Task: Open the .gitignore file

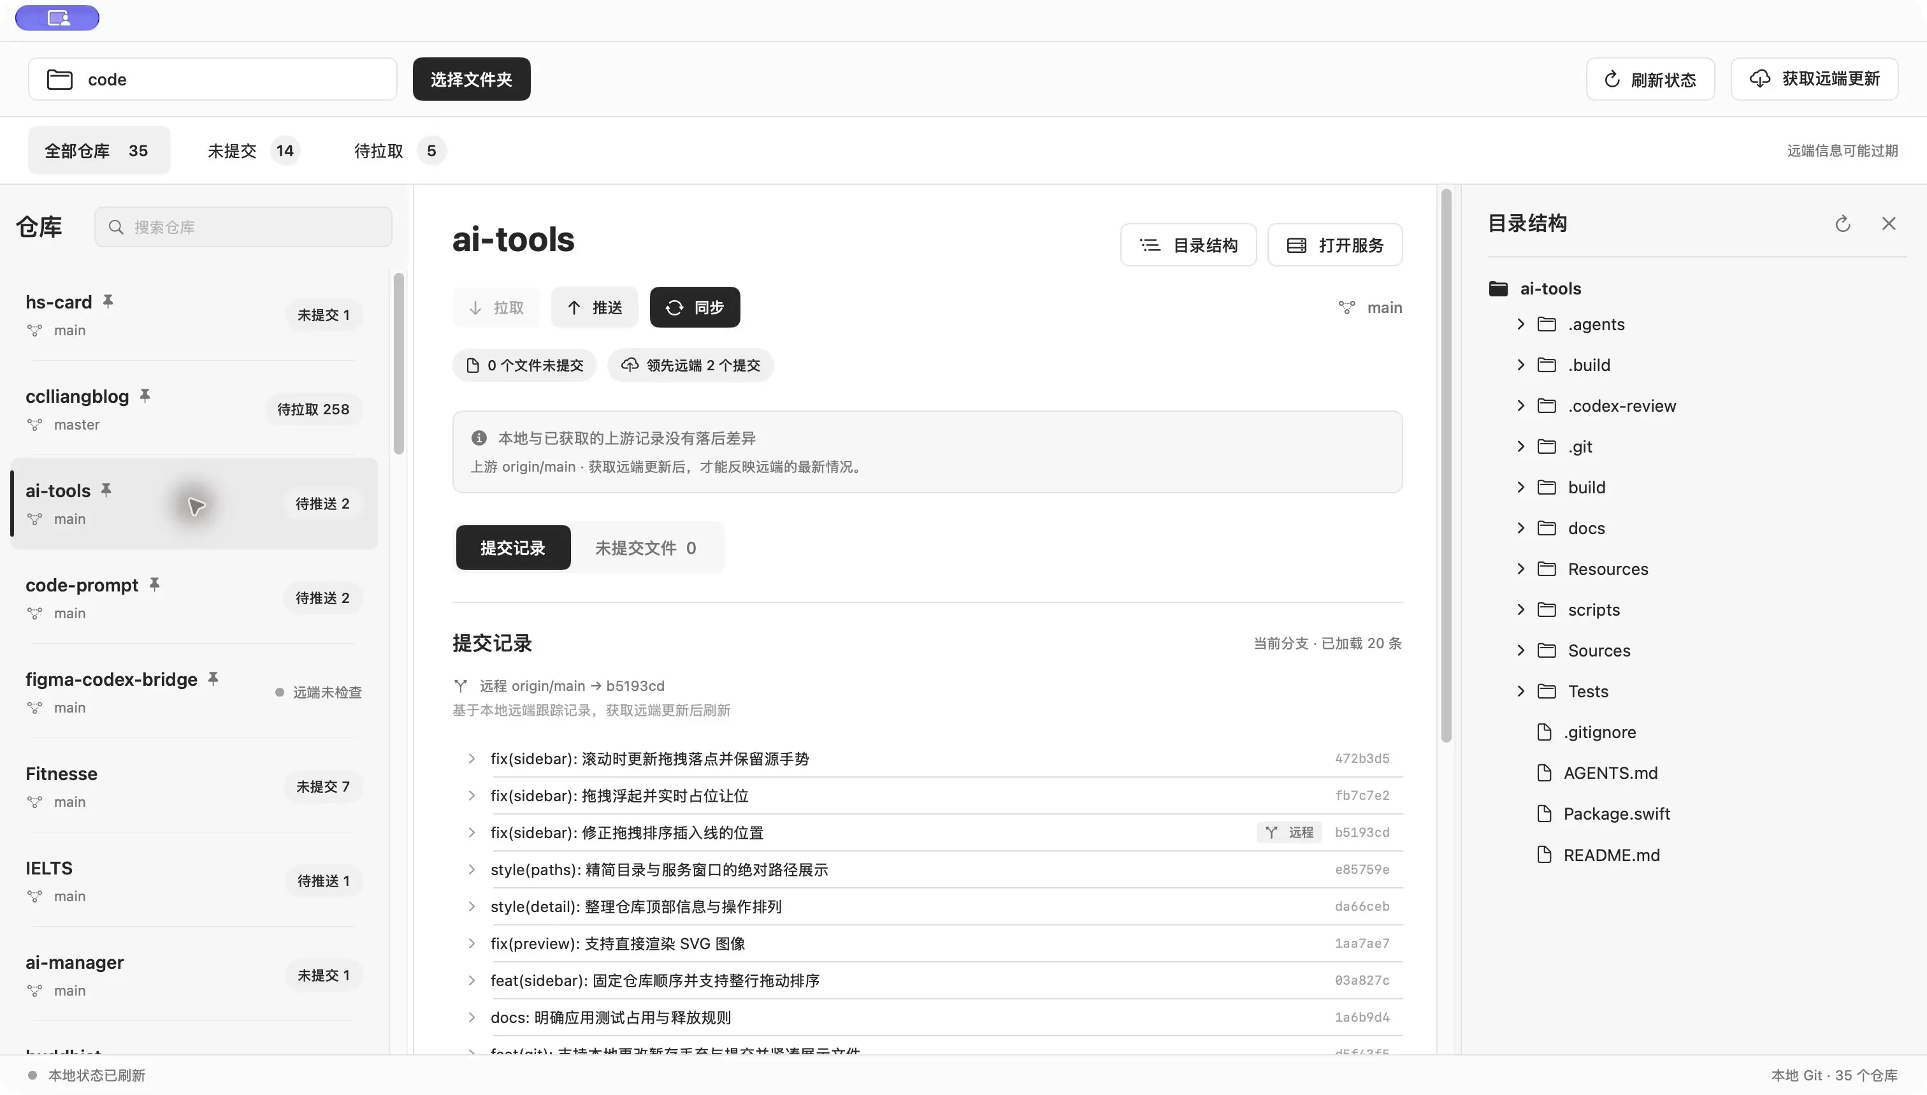Action: pyautogui.click(x=1587, y=732)
